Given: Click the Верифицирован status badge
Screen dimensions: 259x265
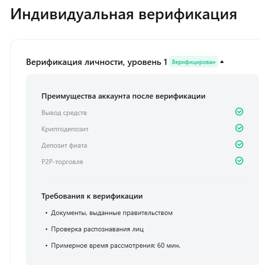Looking at the screenshot, I should point(194,62).
